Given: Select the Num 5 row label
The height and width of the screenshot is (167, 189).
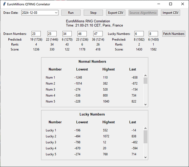Looking at the screenshot, I should coord(50,102).
